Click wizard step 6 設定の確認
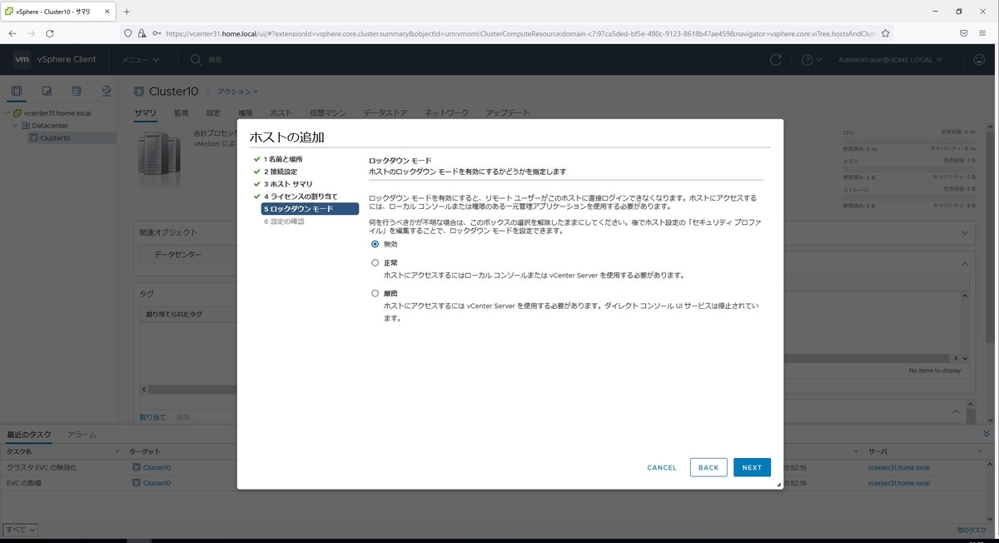This screenshot has width=999, height=543. coord(284,222)
